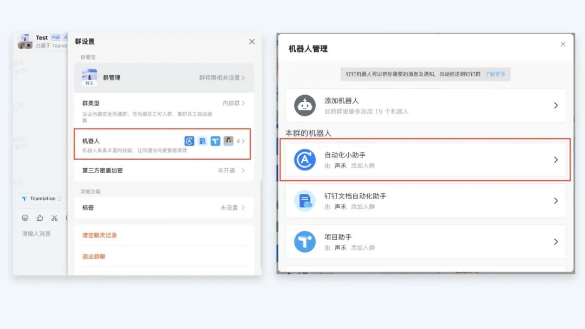This screenshot has height=329, width=585.
Task: Click the 群管理 group avatar thumbnail
Action: pyautogui.click(x=89, y=77)
